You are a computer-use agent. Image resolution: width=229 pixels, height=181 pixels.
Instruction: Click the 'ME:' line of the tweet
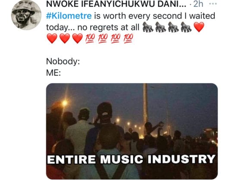(53, 73)
